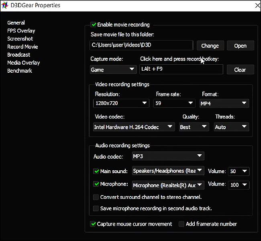Select the Screenshot section

click(x=20, y=39)
